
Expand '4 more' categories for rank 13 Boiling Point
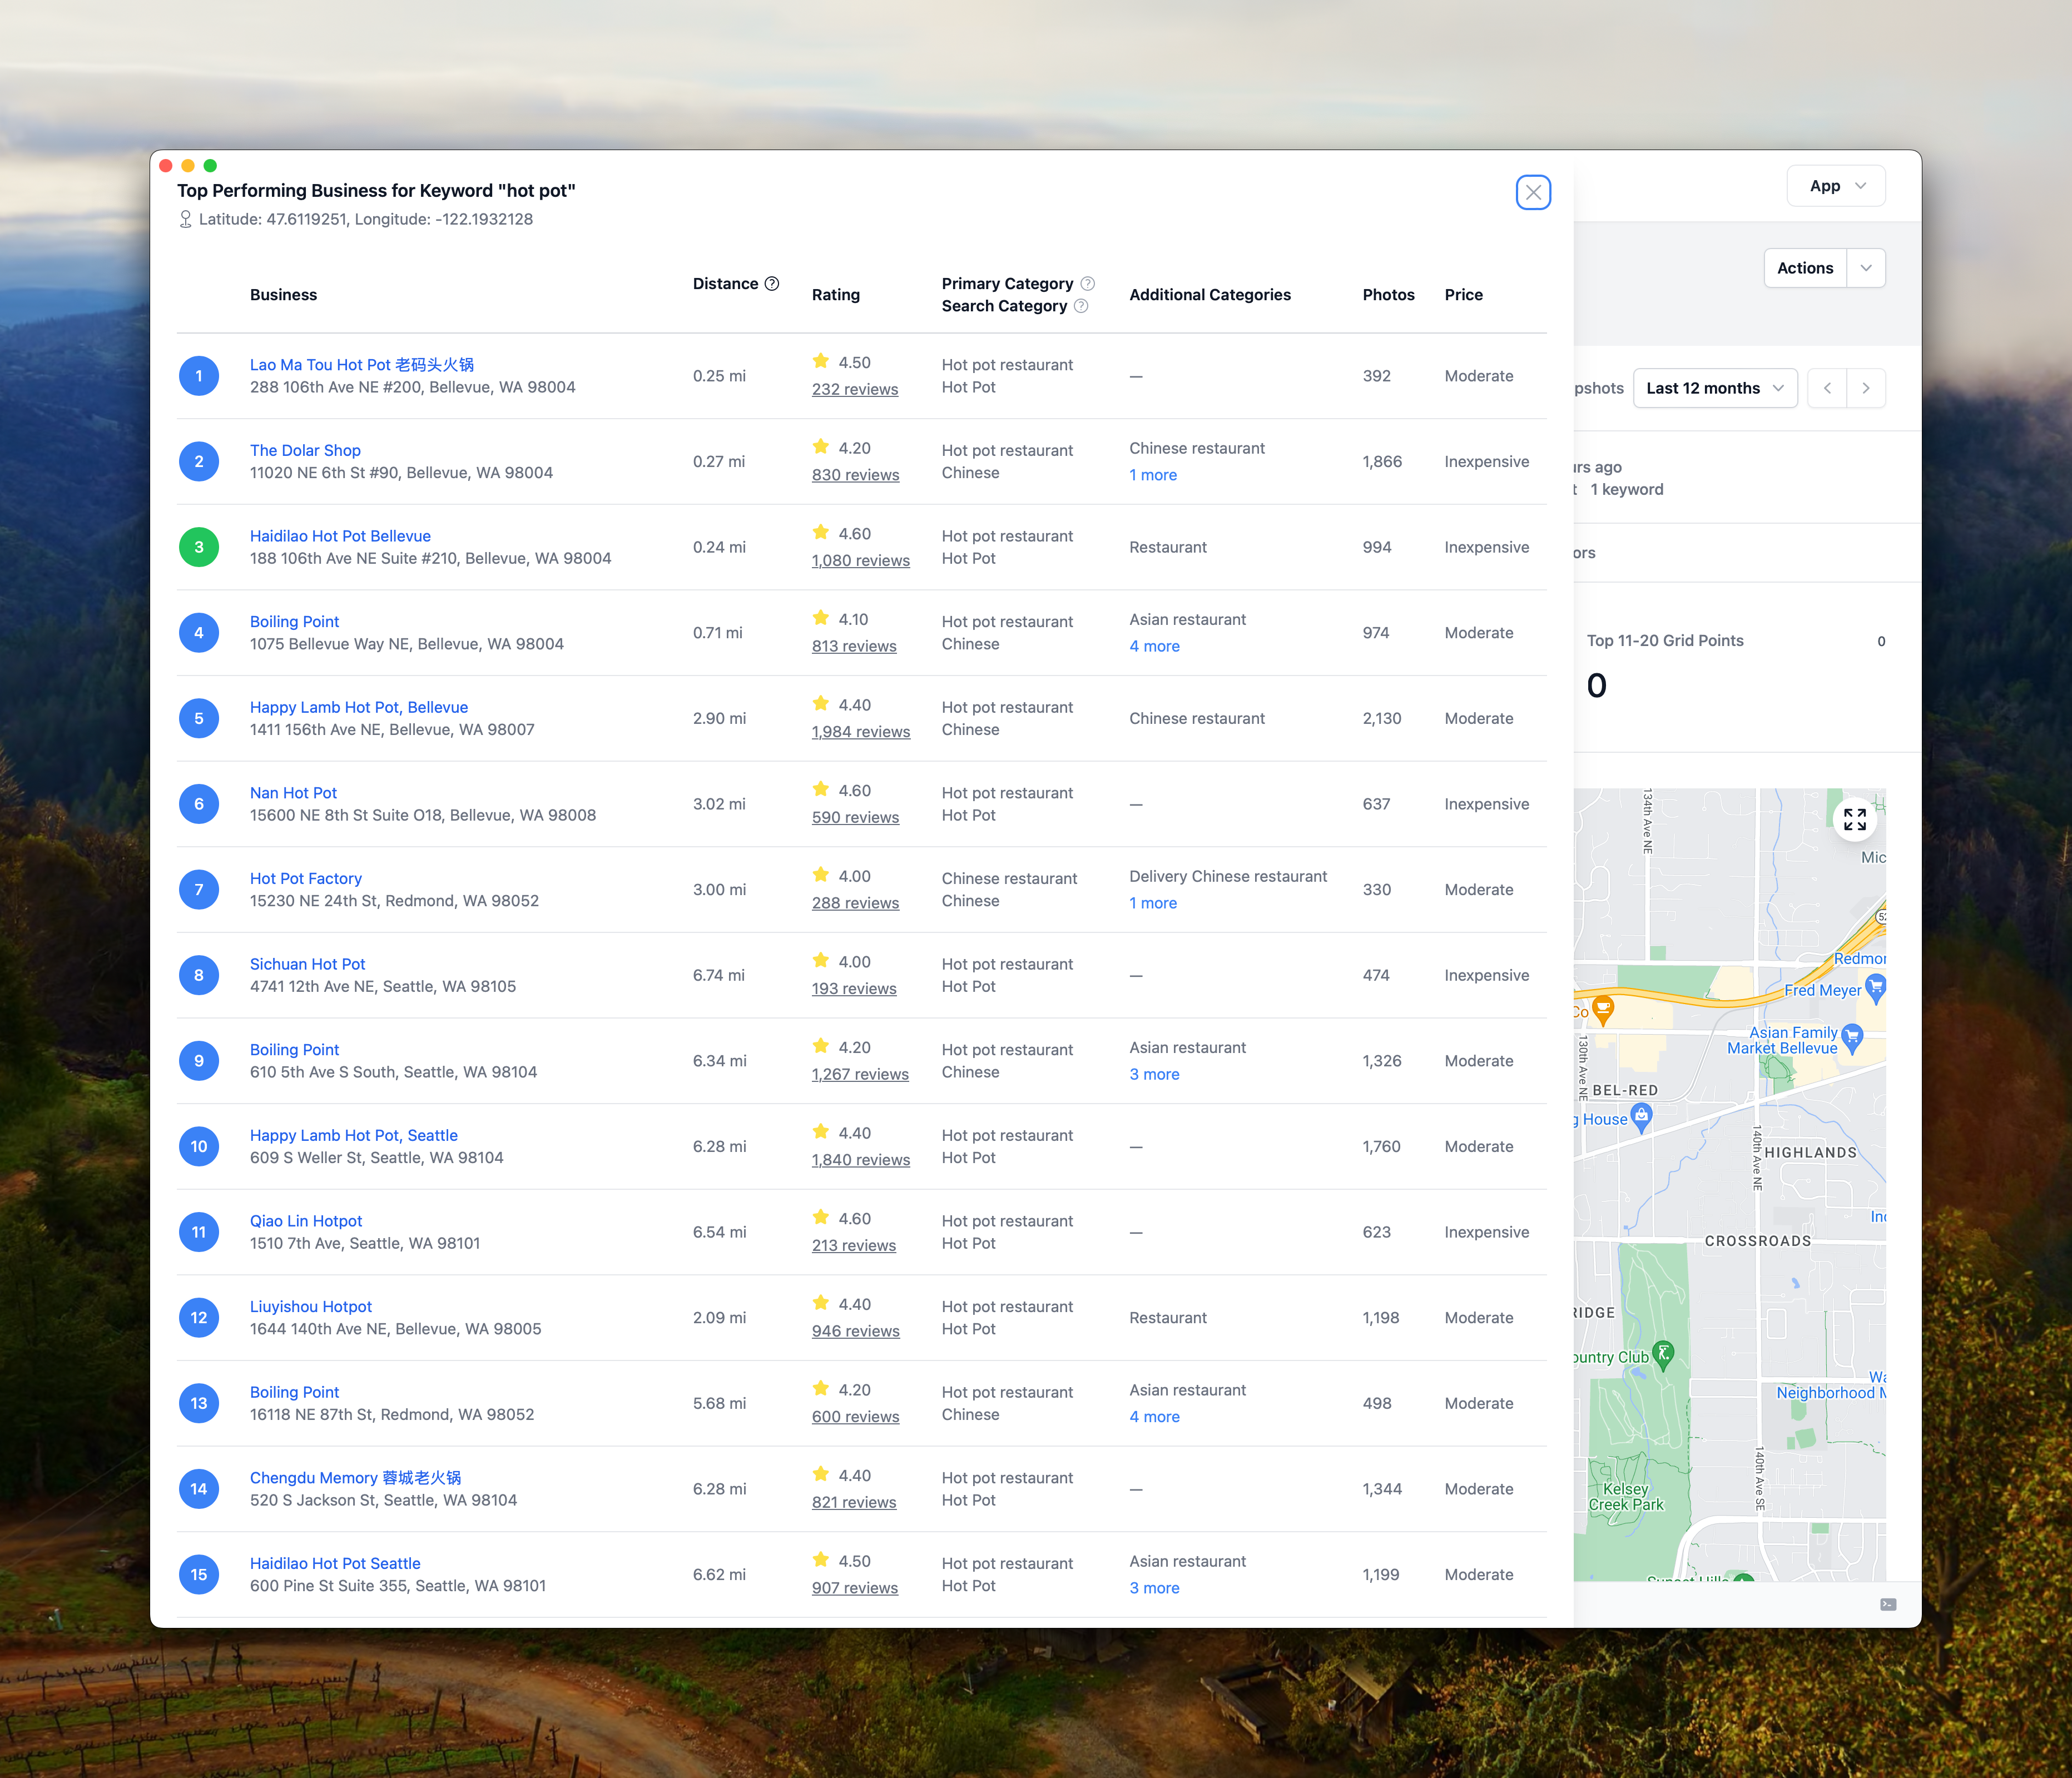point(1155,1416)
